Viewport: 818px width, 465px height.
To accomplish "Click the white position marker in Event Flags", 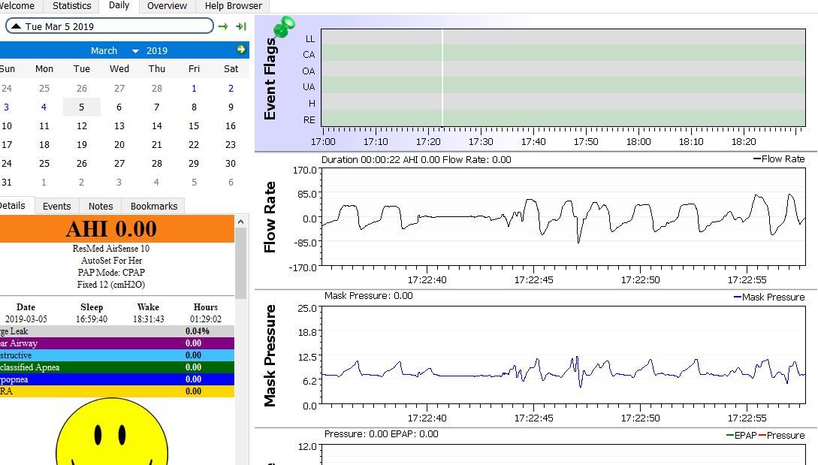I will coord(442,77).
